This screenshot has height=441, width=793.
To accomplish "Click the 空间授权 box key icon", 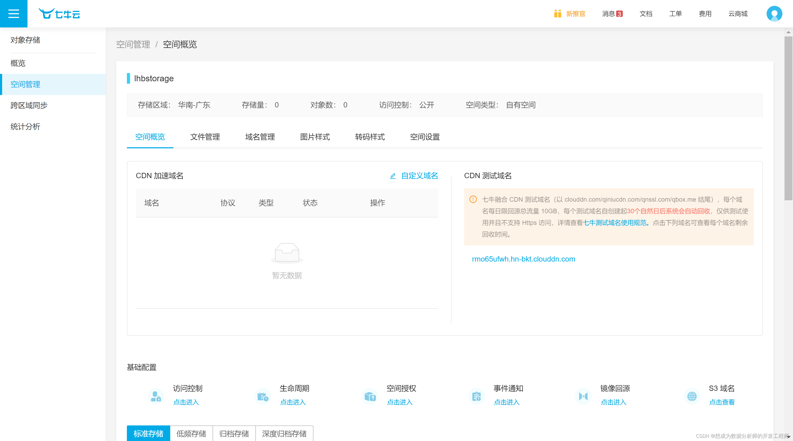I will point(370,396).
